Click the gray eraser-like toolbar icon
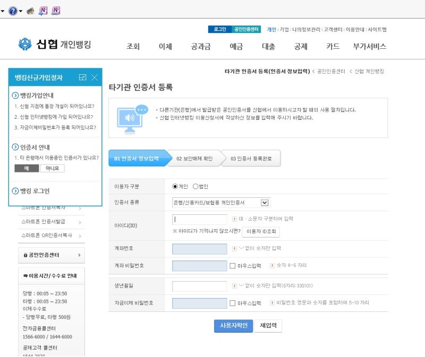This screenshot has width=425, height=357. (30, 11)
